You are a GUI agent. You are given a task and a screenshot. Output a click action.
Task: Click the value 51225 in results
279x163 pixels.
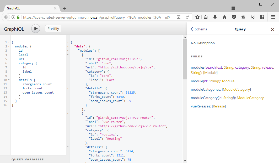(130, 93)
